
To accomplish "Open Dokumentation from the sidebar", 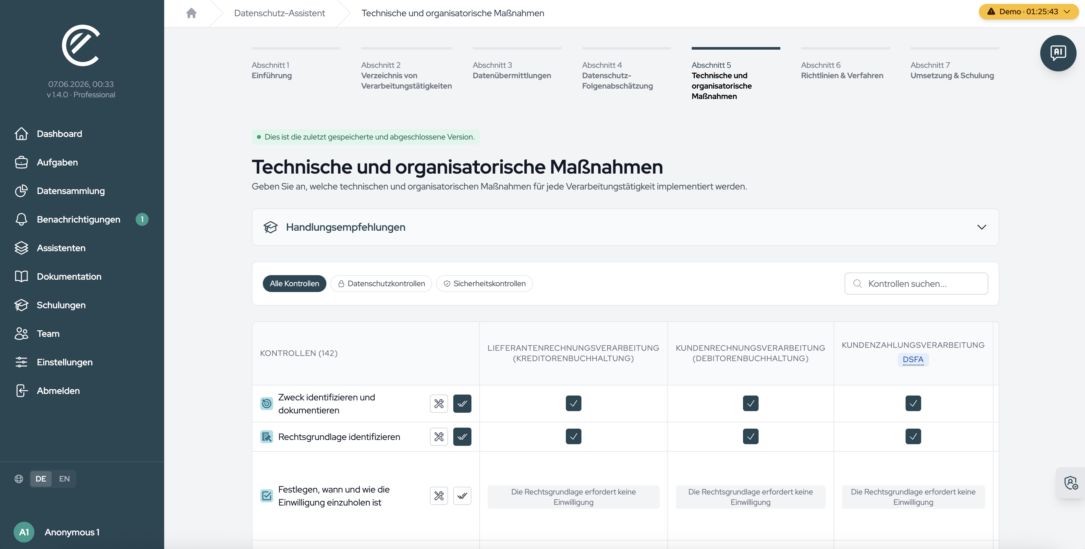I will [69, 276].
